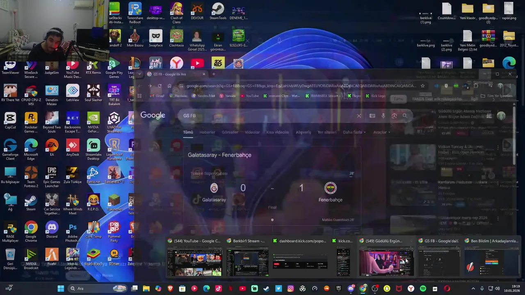Open the R.E.P.O. game shortcut
This screenshot has height=295, width=525.
[x=93, y=203]
